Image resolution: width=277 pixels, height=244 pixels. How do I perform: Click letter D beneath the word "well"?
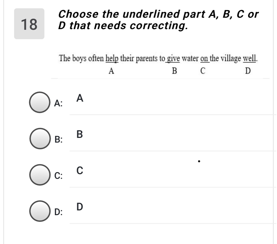248,71
